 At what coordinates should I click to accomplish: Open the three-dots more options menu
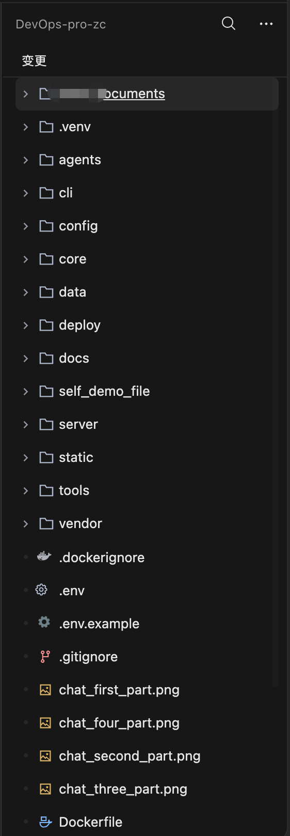266,24
